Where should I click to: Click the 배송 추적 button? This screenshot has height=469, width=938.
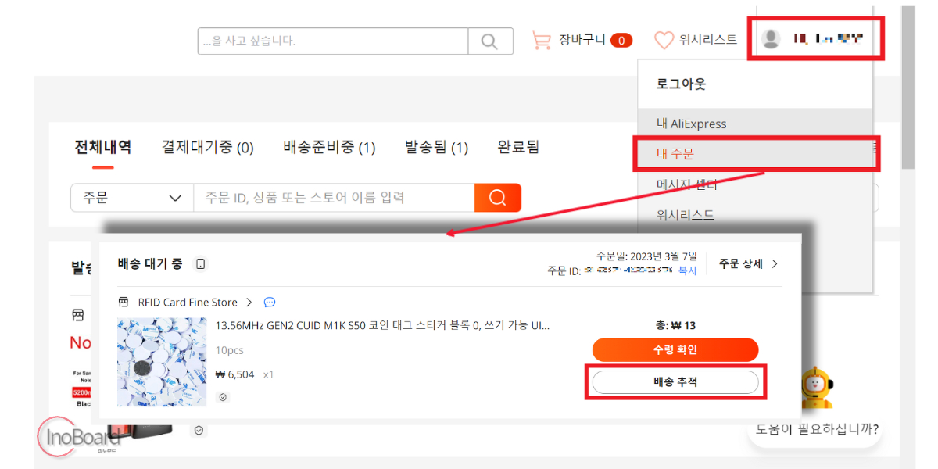(675, 382)
